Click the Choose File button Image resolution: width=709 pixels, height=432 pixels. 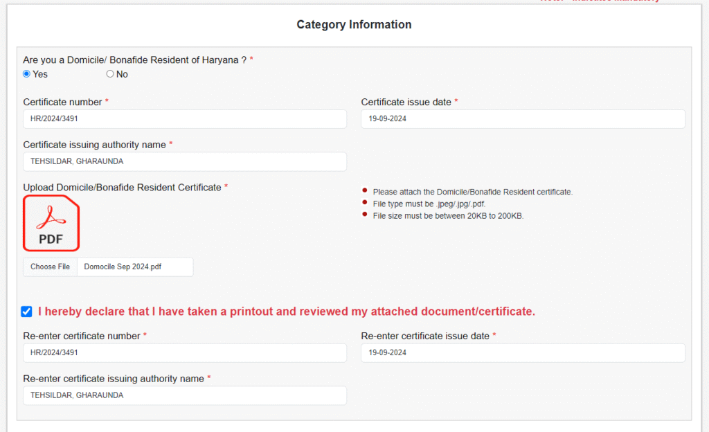pos(50,267)
